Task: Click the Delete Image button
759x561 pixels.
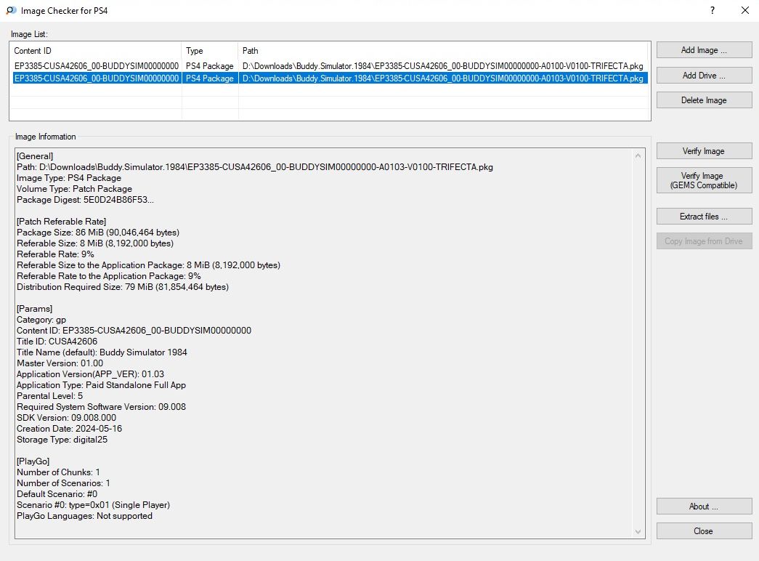Action: [x=704, y=100]
